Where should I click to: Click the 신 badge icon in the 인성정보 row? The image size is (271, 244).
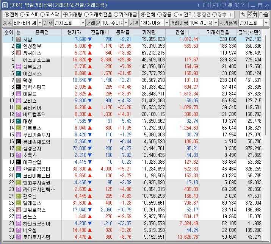[19, 46]
